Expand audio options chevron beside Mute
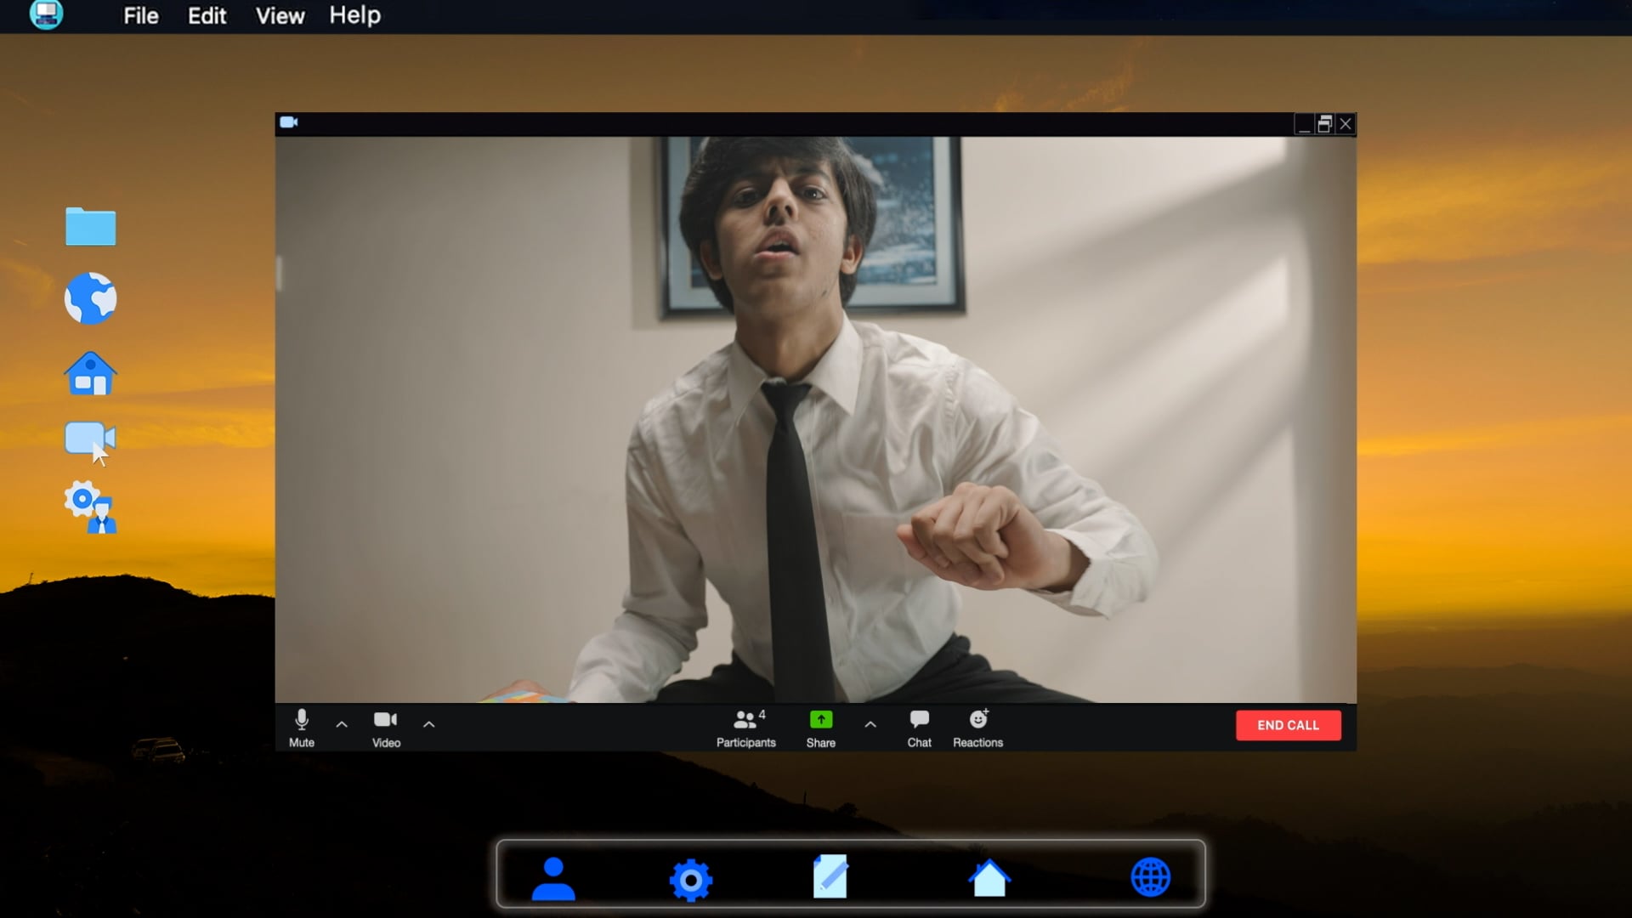Screen dimensions: 1632x918 (342, 725)
